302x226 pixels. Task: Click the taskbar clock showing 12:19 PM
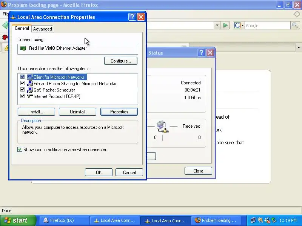pos(288,220)
